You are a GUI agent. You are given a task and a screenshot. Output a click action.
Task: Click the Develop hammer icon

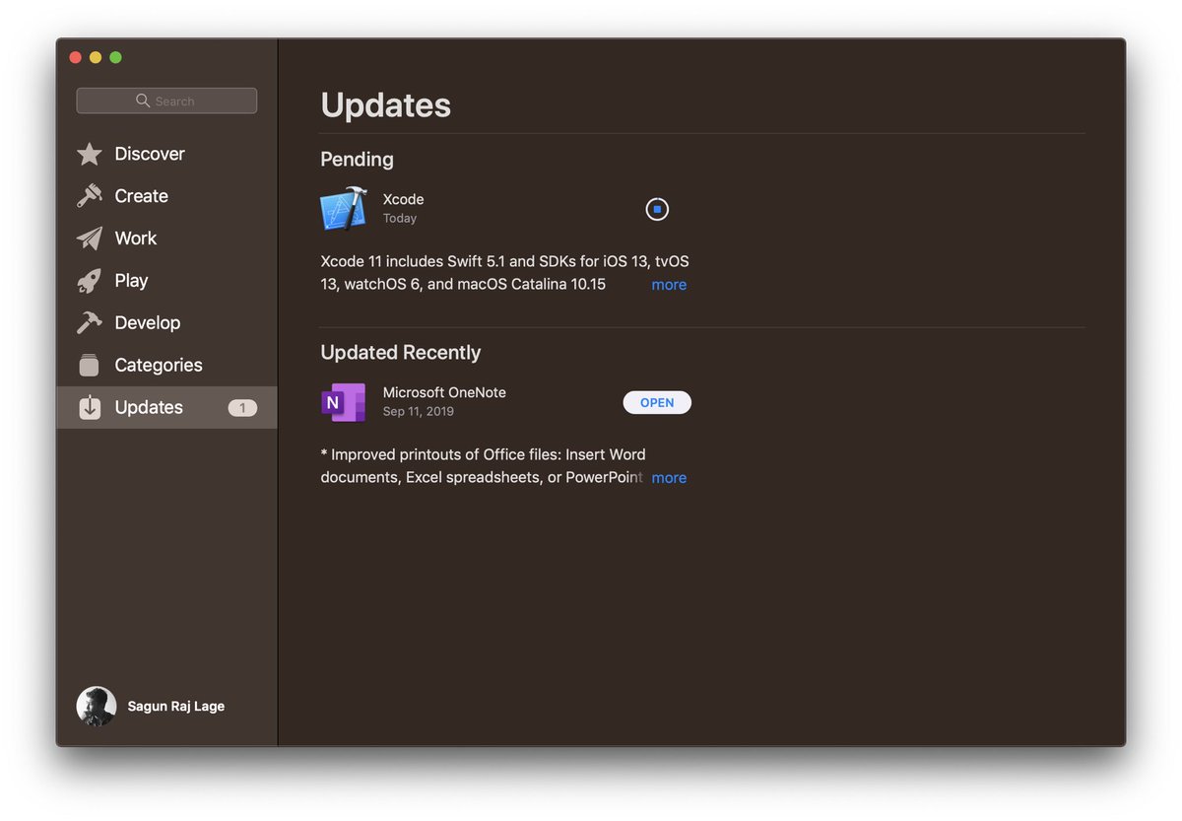tap(90, 322)
